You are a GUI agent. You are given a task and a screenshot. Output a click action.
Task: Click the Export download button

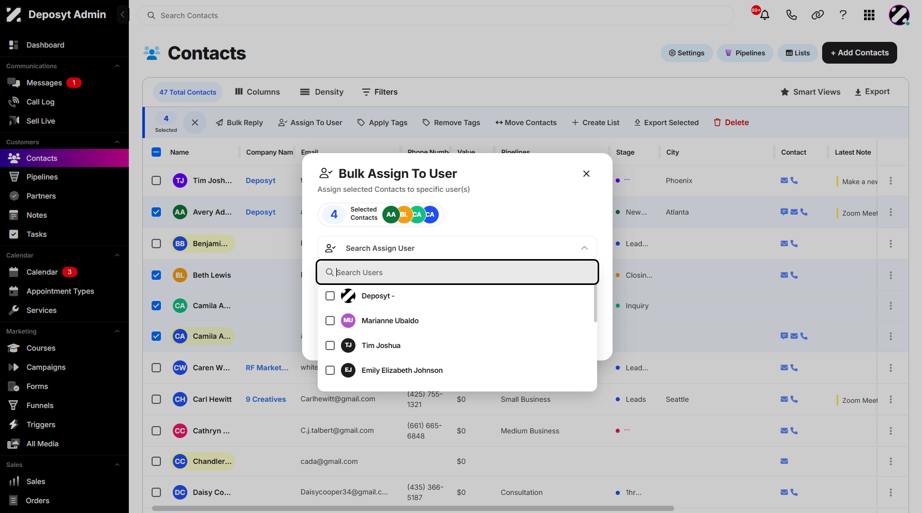[872, 92]
